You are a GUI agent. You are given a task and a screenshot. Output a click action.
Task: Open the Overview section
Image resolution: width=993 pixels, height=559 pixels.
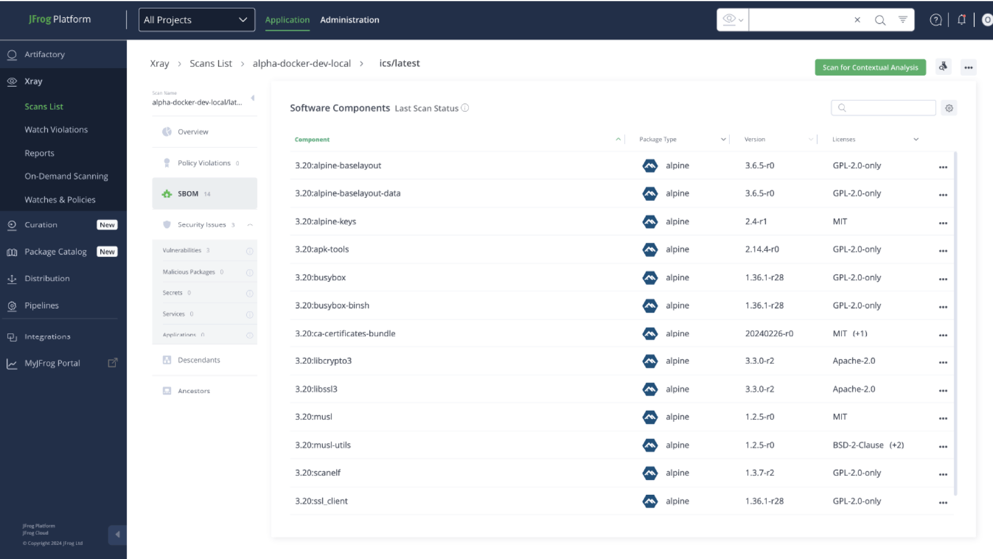pyautogui.click(x=204, y=132)
